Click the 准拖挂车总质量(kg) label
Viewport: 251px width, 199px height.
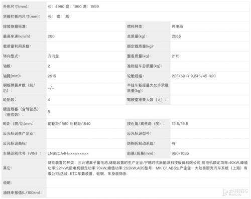[145, 66]
